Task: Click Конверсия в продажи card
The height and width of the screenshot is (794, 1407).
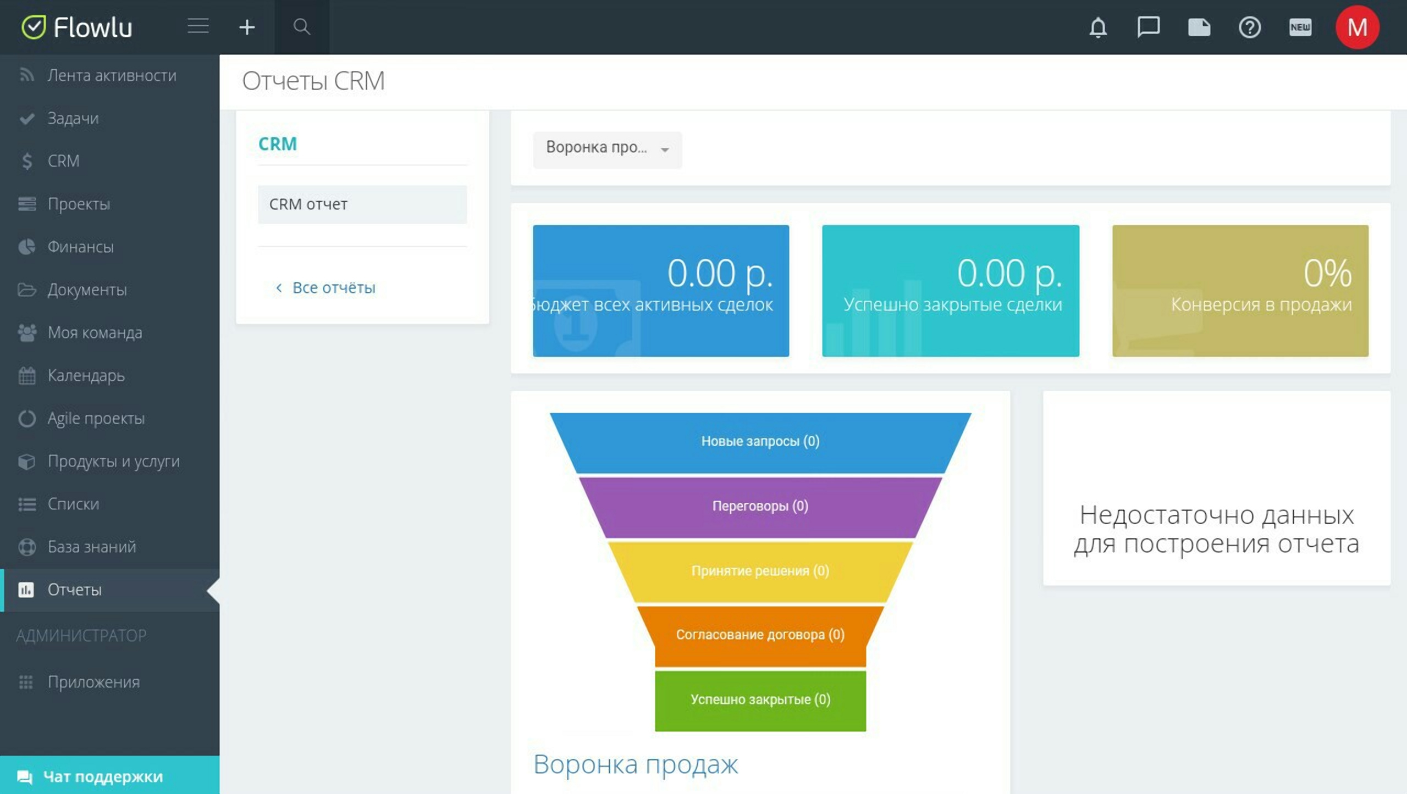Action: [x=1240, y=291]
